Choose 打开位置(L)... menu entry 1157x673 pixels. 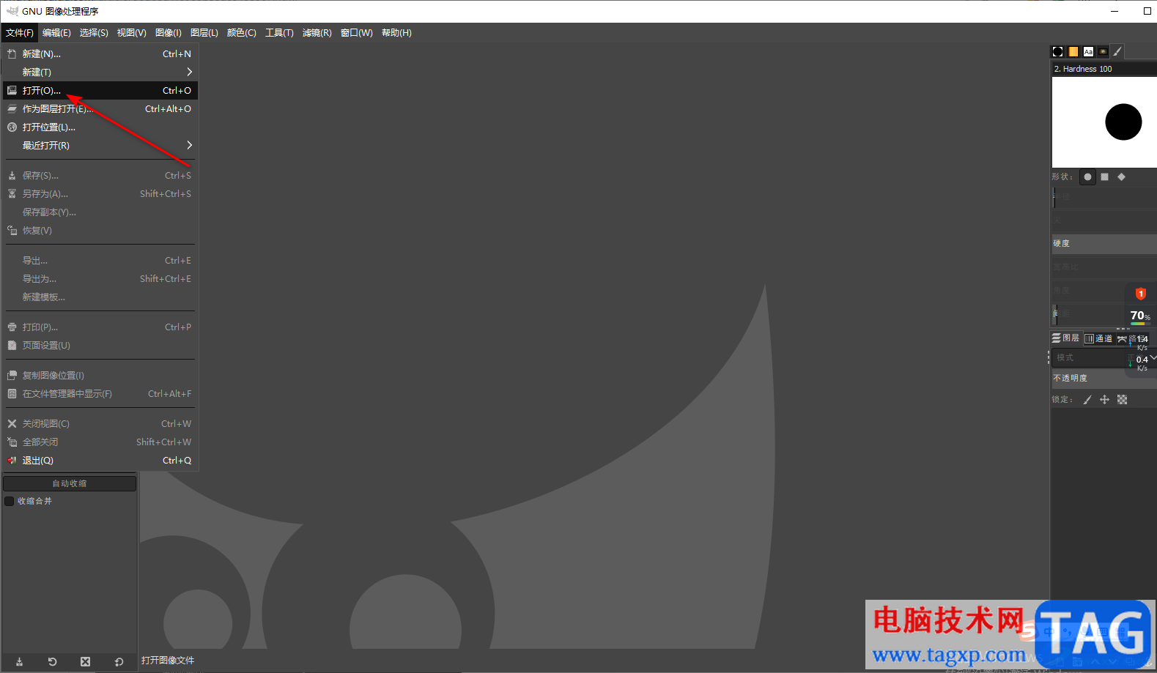100,127
